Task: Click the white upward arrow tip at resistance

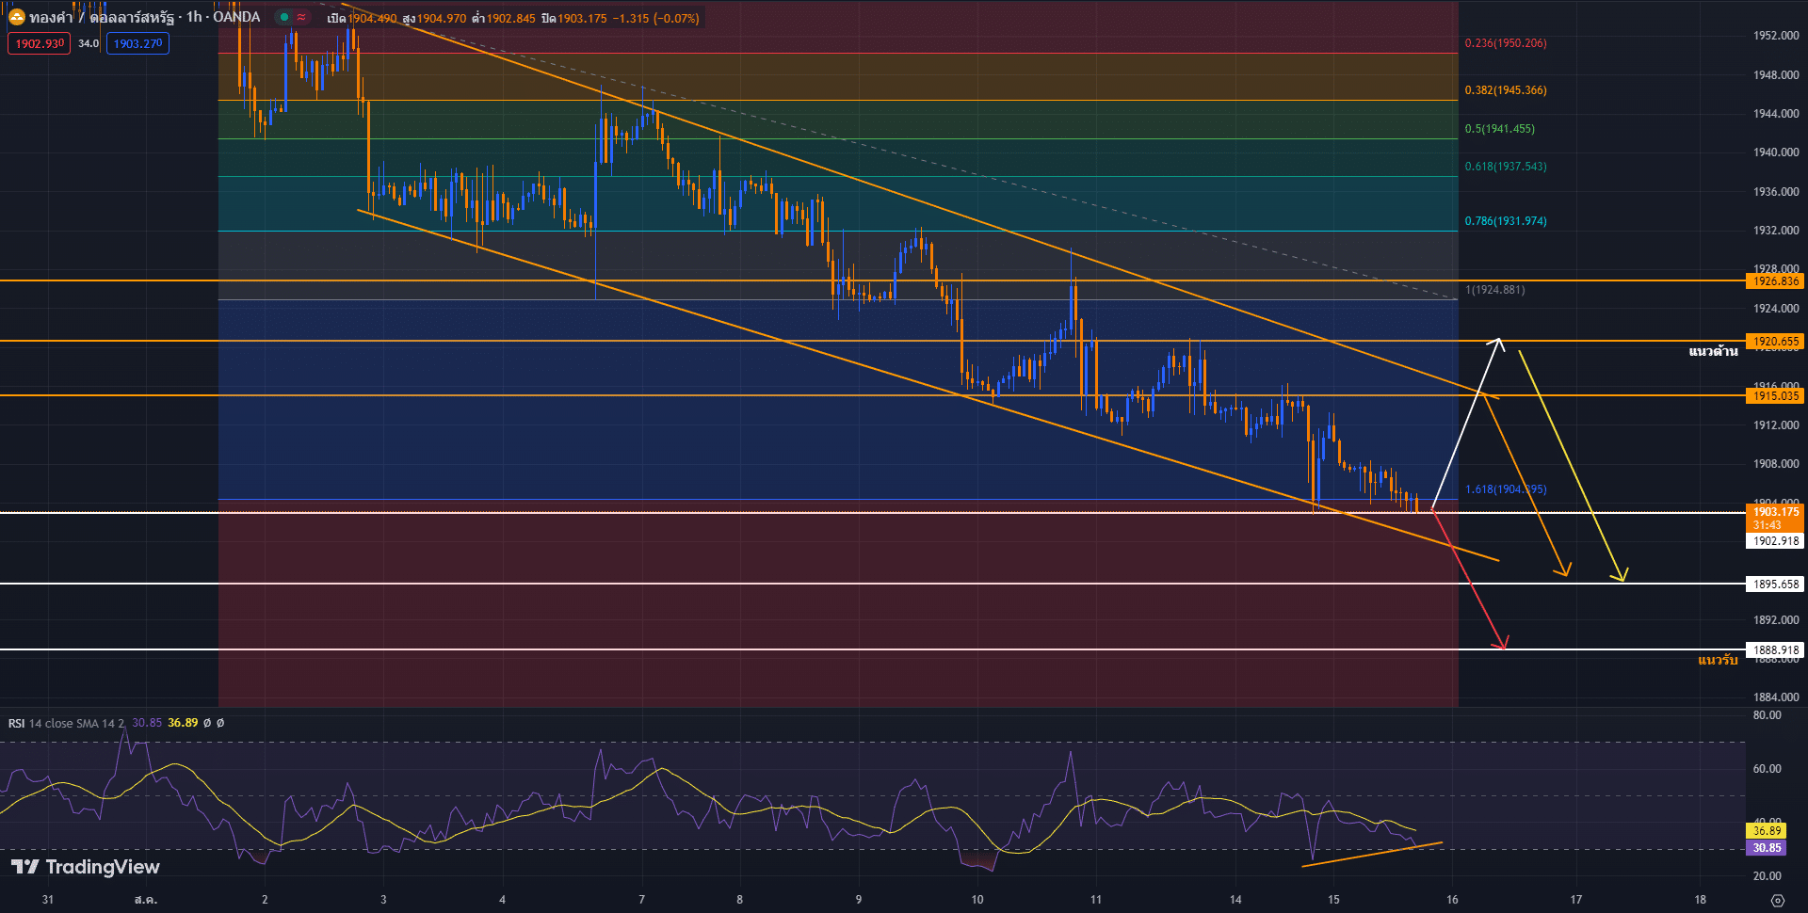Action: click(x=1498, y=340)
